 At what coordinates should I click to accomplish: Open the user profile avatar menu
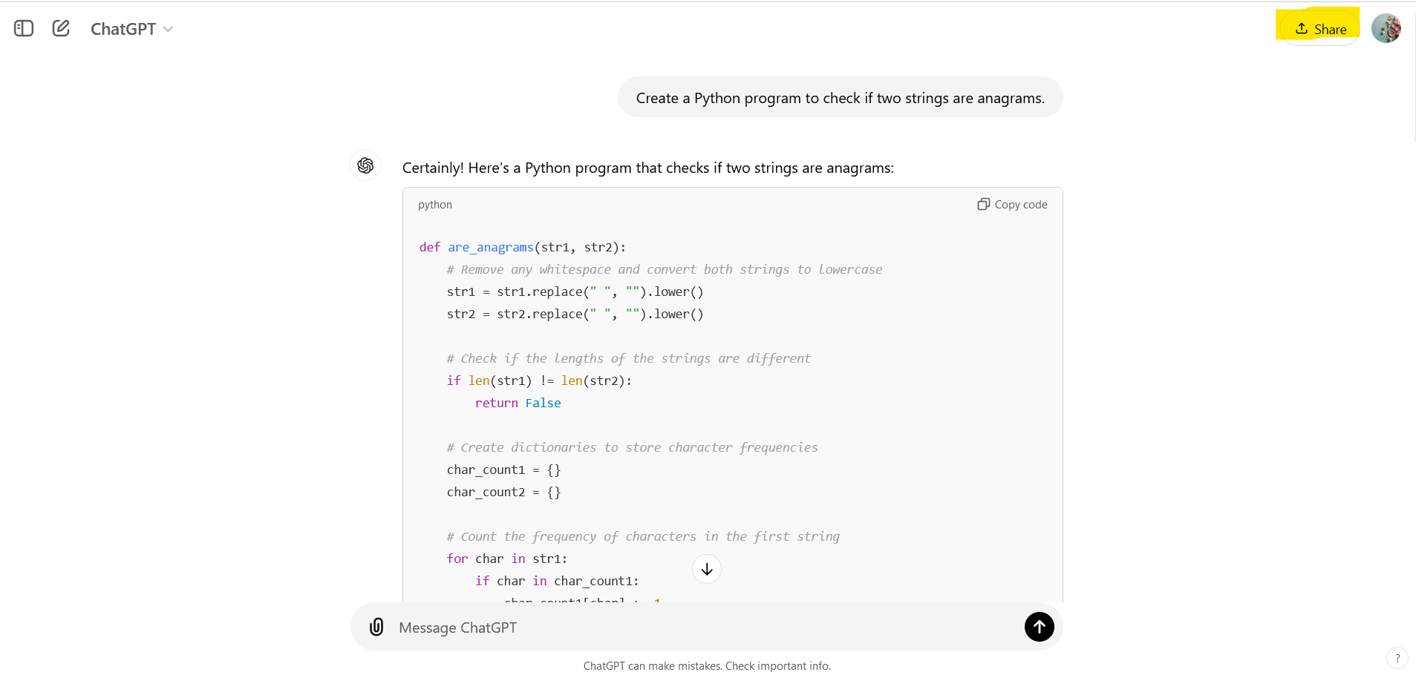coord(1386,29)
